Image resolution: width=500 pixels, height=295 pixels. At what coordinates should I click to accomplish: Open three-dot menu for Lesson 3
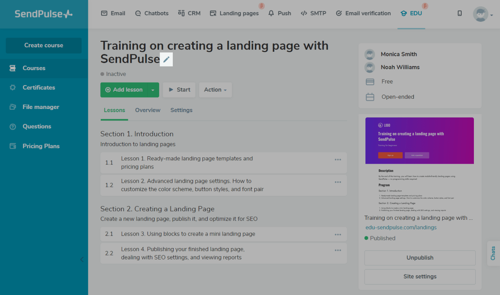(338, 234)
